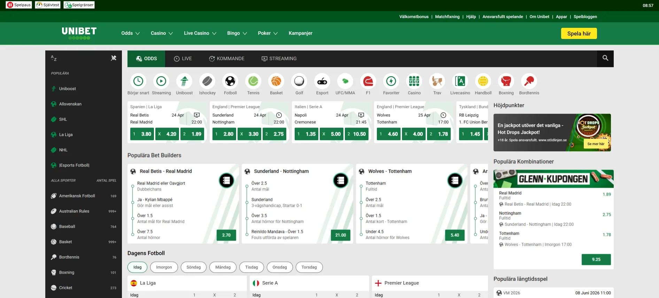This screenshot has height=298, width=659.
Task: Open the search magnifier icon
Action: pos(605,58)
